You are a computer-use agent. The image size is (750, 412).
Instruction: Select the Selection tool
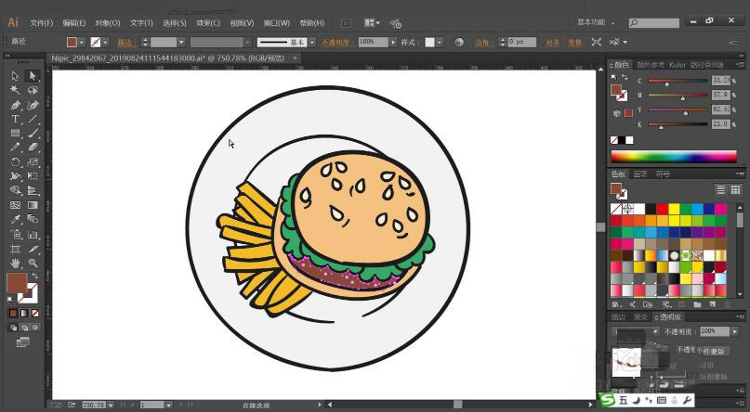pyautogui.click(x=15, y=76)
